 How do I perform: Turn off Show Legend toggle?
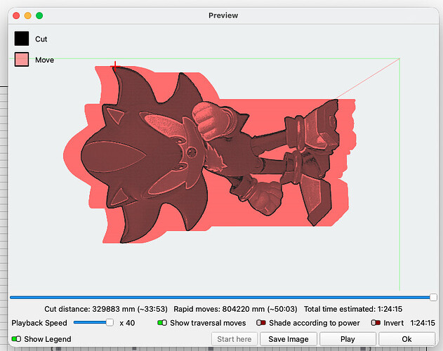tap(16, 338)
